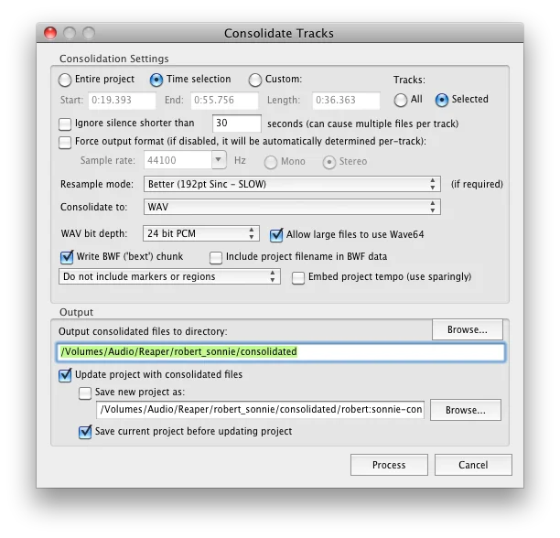This screenshot has width=560, height=538.
Task: Click the Save new project path field
Action: [260, 410]
